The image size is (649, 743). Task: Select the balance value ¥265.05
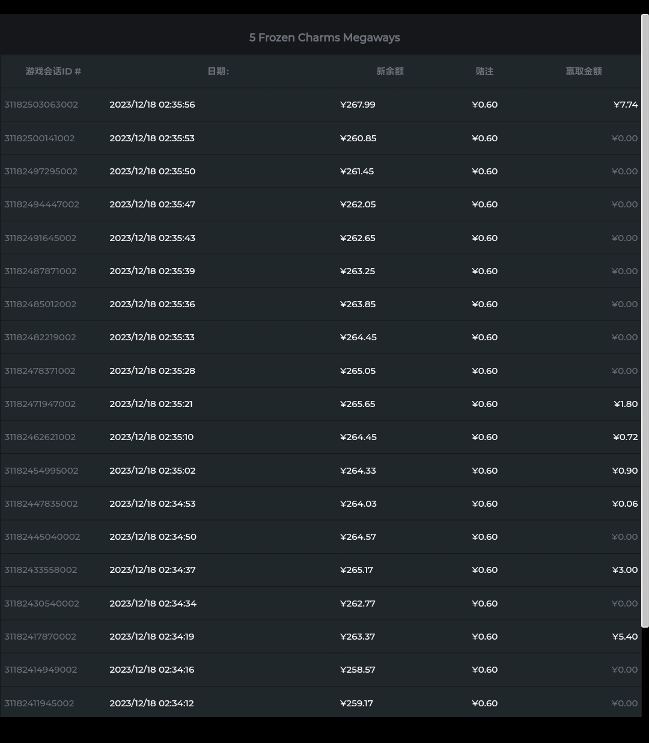(x=358, y=371)
